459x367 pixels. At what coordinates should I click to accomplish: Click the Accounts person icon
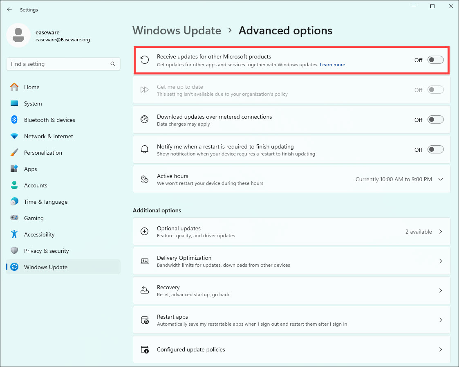pyautogui.click(x=14, y=185)
